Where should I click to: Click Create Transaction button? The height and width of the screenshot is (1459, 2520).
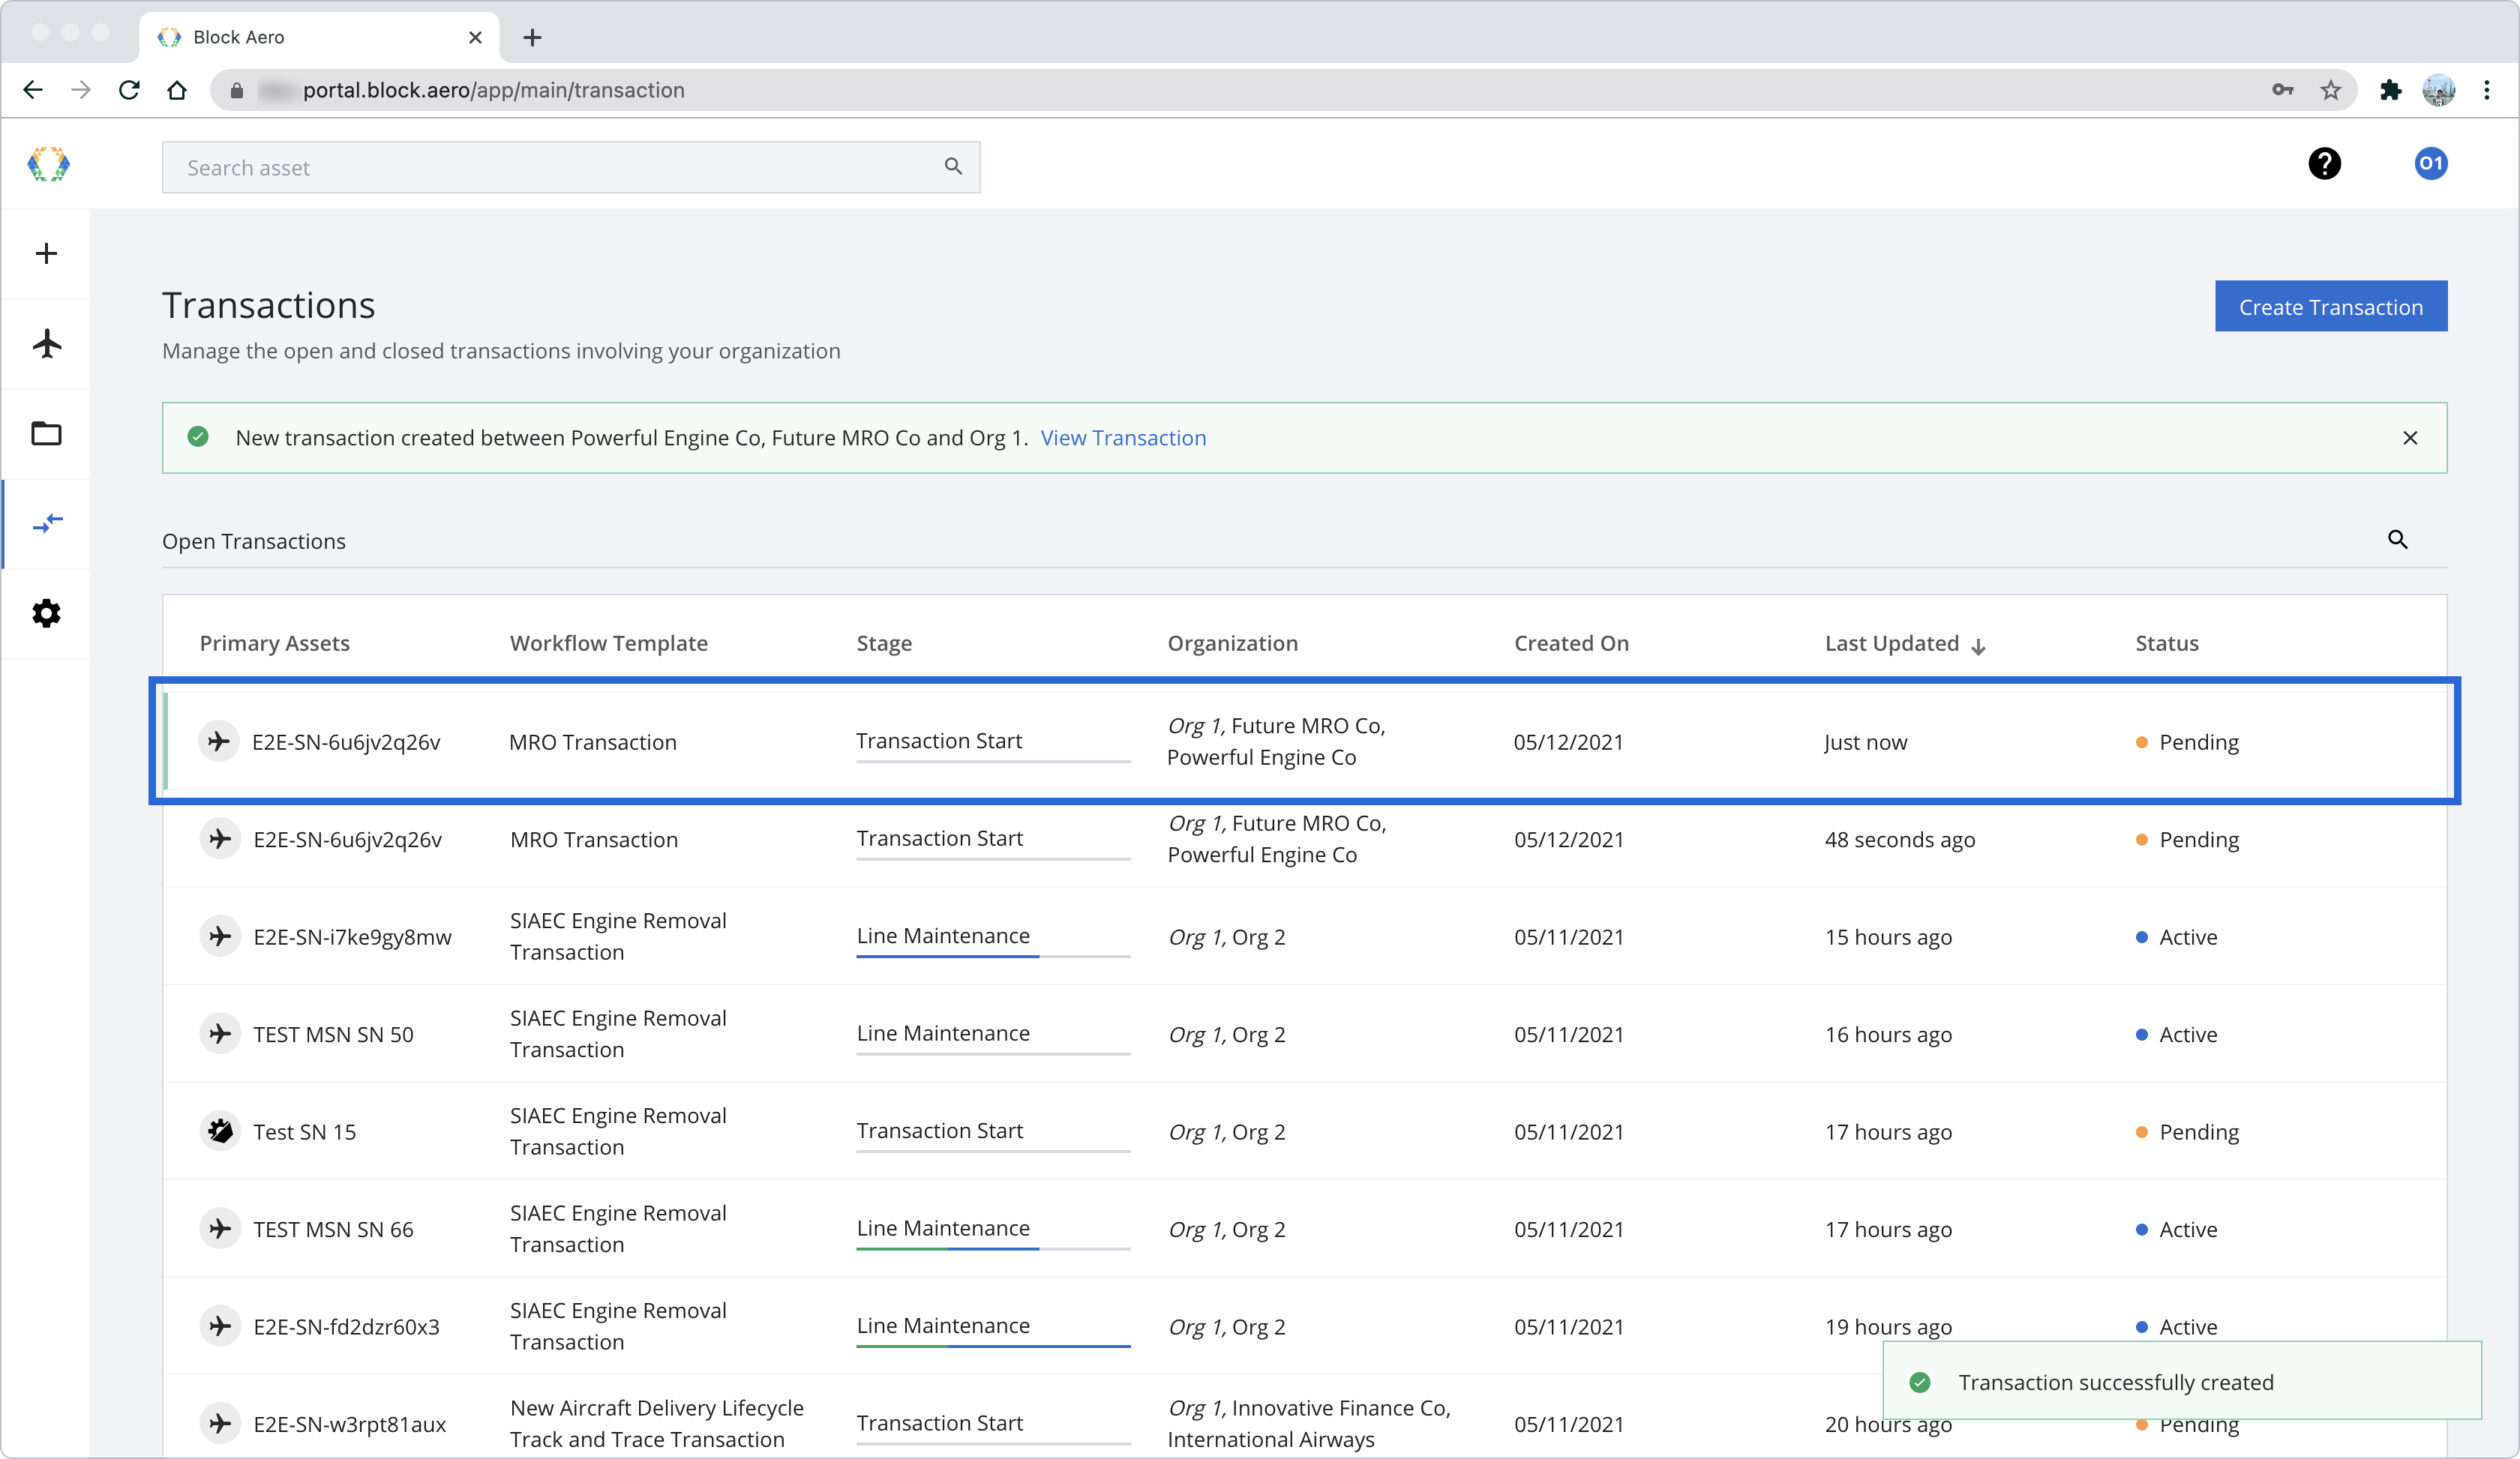pyautogui.click(x=2330, y=307)
